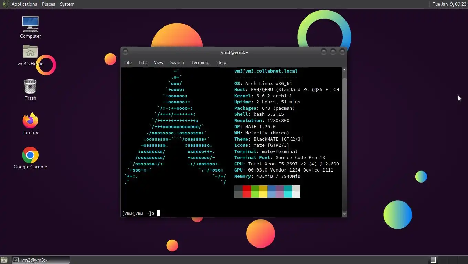Click the workspace switcher square in bottom panel

(x=433, y=260)
